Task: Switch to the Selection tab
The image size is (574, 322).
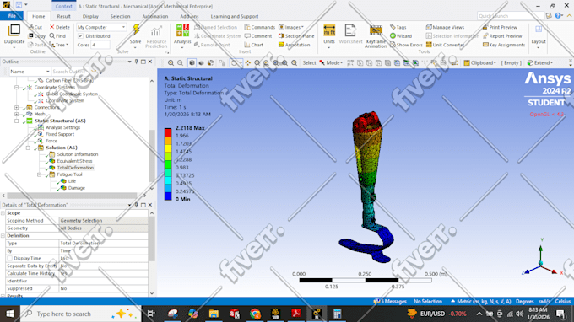Action: (x=120, y=16)
